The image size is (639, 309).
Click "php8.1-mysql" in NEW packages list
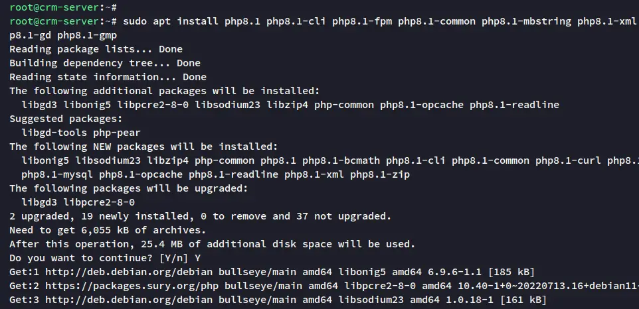[x=57, y=174]
